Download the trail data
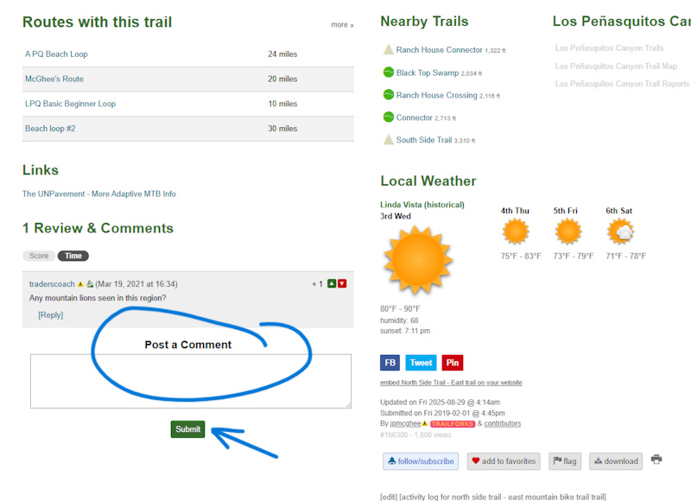 tap(616, 461)
